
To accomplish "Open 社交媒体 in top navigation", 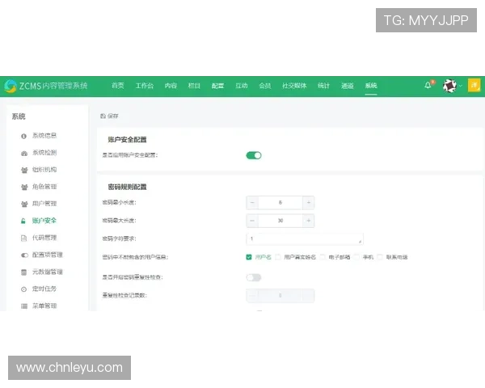I will (294, 86).
